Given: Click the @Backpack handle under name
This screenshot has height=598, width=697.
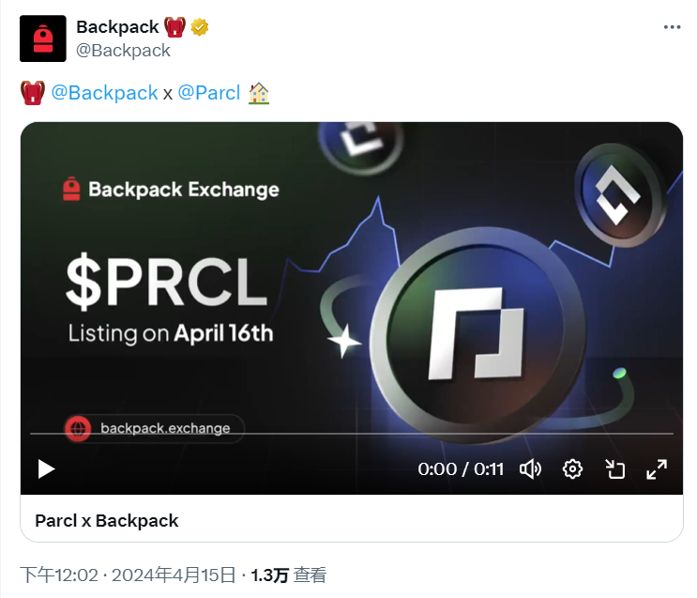Looking at the screenshot, I should coord(123,51).
